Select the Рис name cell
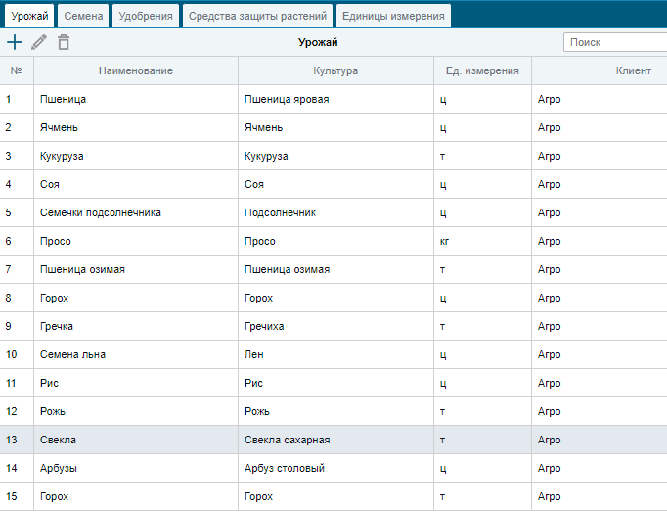Screen dimensions: 667x512 click(x=136, y=383)
